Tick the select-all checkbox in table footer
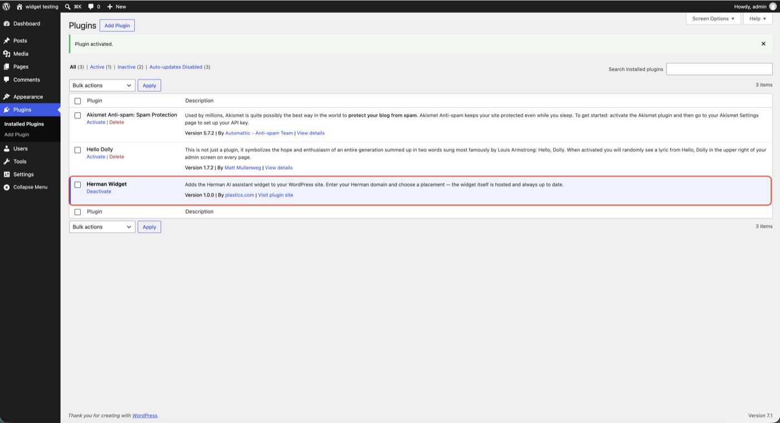 (77, 212)
